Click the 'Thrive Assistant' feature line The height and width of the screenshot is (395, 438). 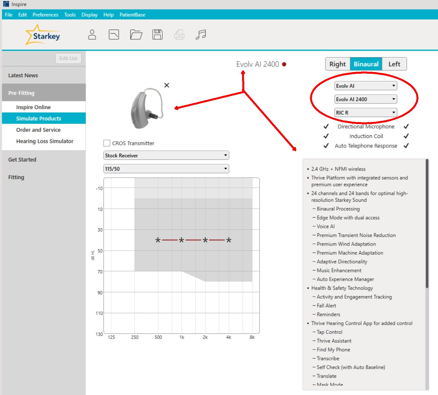334,341
